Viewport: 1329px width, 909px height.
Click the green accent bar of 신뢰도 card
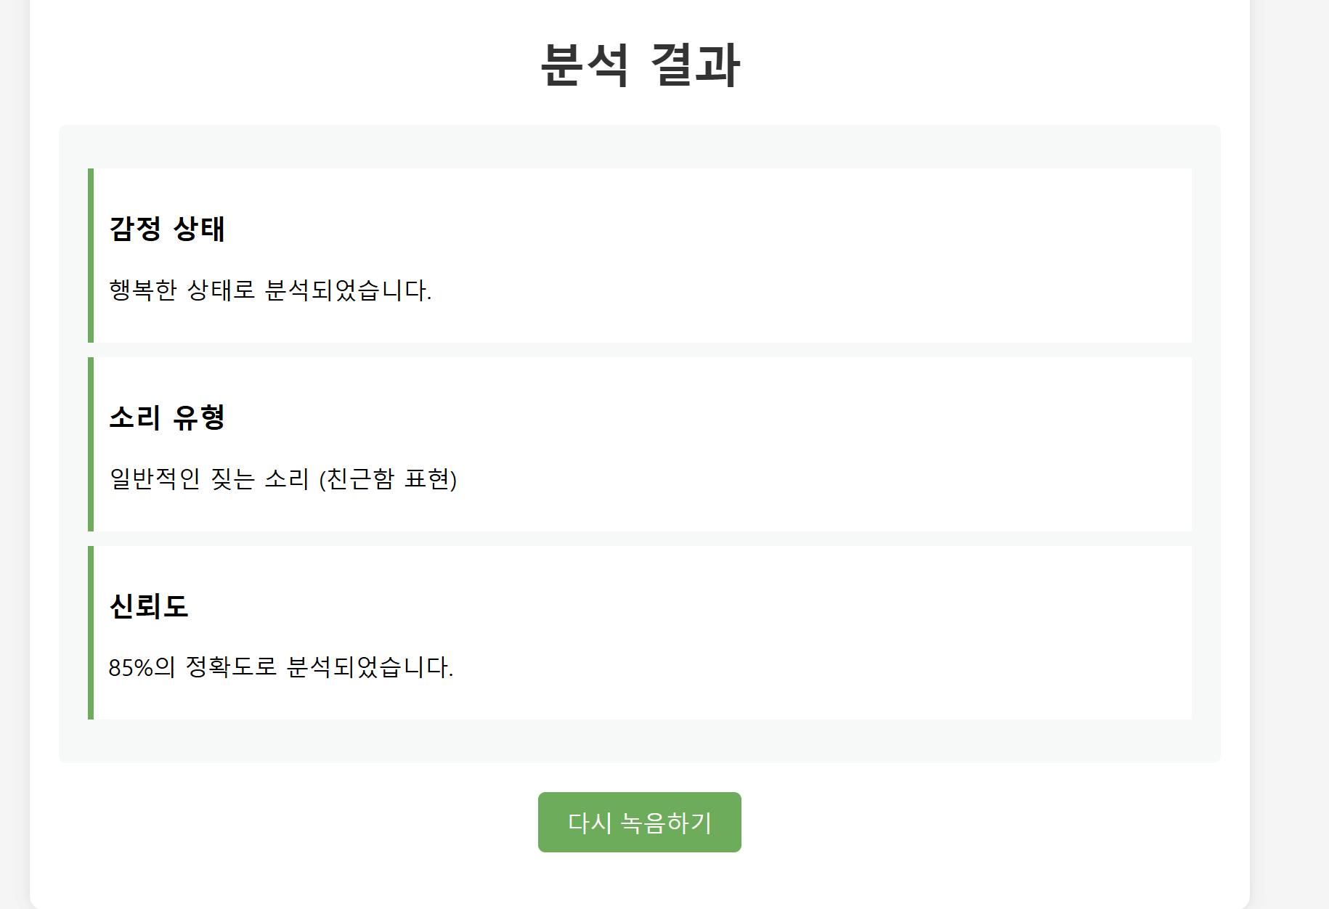pos(91,632)
